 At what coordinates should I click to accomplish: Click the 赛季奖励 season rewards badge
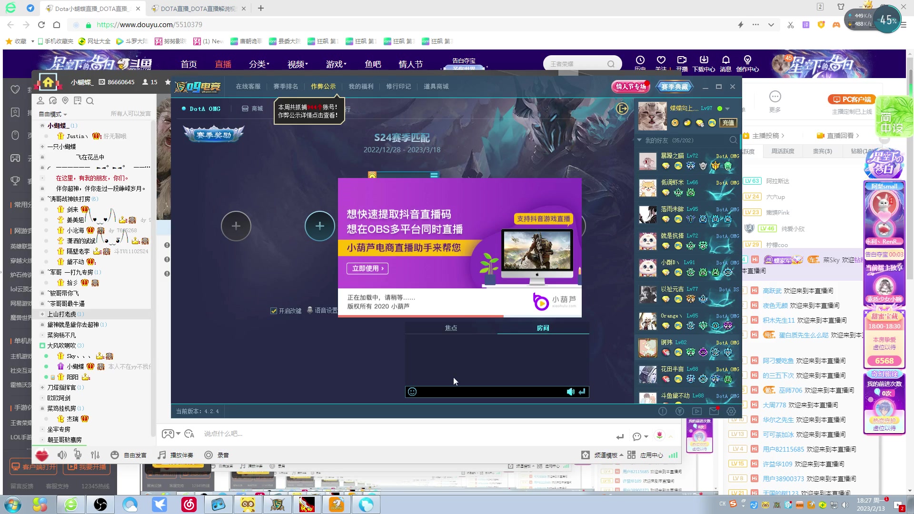tap(214, 135)
